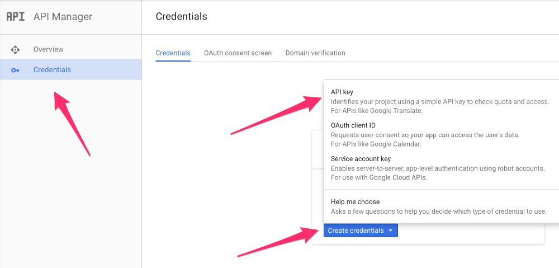Open the OAuth consent screen tab
This screenshot has height=268, width=559.
coord(238,53)
